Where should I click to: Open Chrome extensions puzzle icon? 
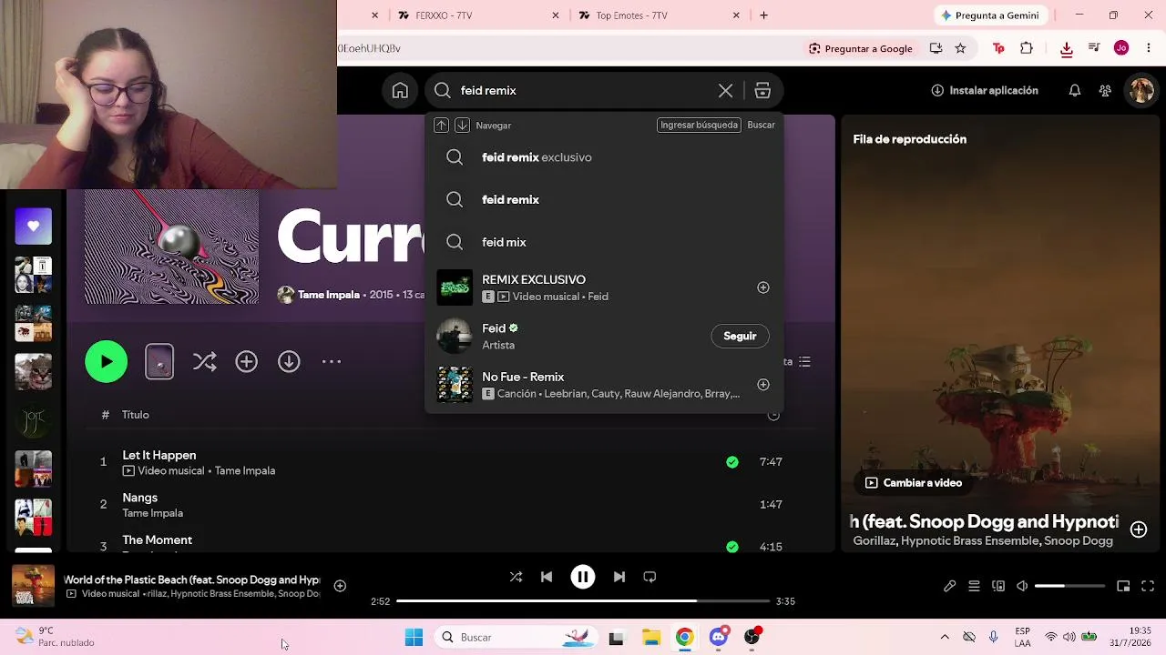tap(1027, 48)
